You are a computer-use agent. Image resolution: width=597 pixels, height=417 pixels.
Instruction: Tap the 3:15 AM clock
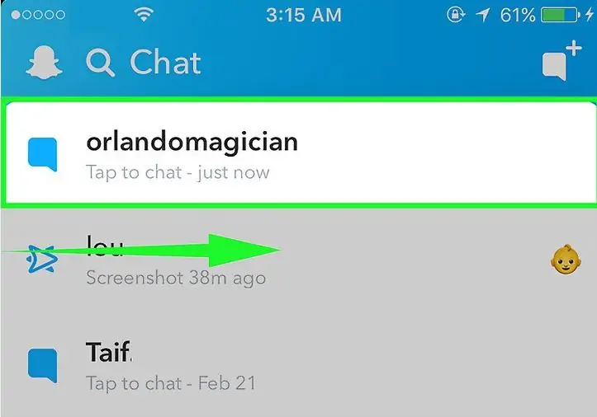pyautogui.click(x=304, y=15)
